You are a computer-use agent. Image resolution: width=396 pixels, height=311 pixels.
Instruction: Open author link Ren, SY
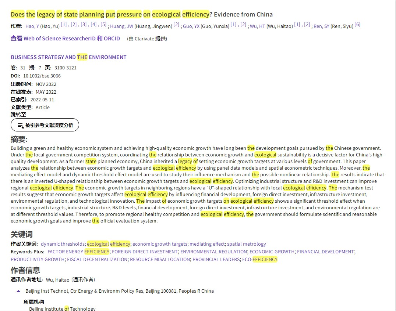click(321, 26)
